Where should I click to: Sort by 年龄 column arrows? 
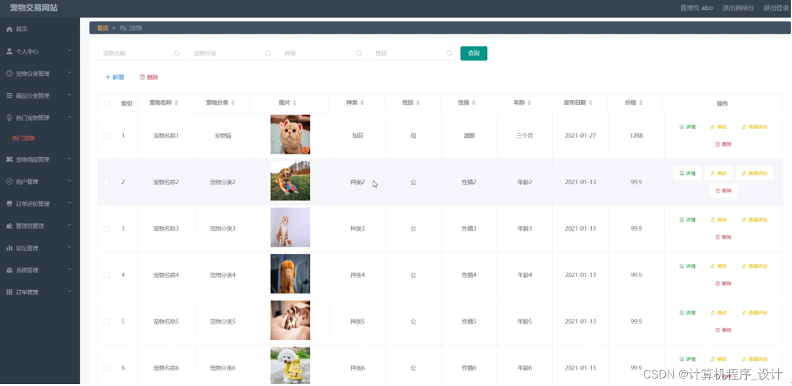point(530,103)
